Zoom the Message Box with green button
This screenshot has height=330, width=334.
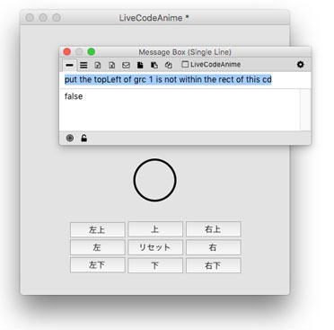coord(92,52)
